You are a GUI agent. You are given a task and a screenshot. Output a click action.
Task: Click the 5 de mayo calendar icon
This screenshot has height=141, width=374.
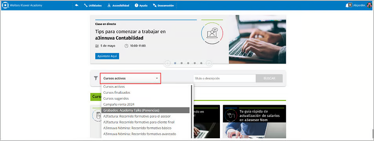click(x=97, y=46)
